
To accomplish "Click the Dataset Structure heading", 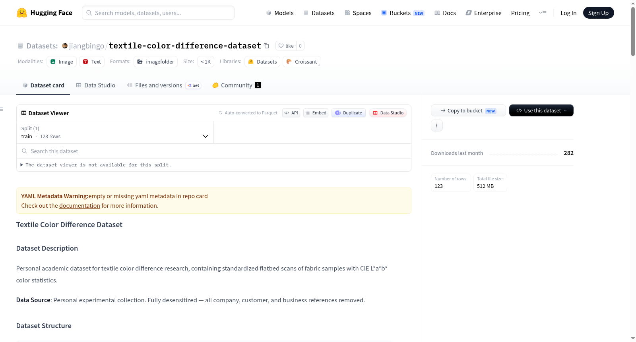I will [44, 326].
